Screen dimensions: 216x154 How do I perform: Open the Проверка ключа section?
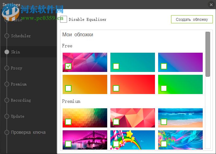click(x=28, y=133)
